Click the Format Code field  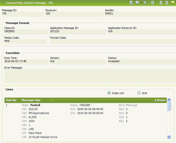(x=113, y=41)
